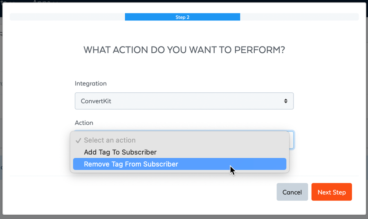Click the up-down arrows in the Integration select
368x219 pixels.
[286, 101]
